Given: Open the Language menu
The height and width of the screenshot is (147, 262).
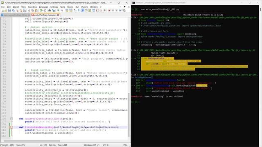Looking at the screenshot, I should (43, 7).
